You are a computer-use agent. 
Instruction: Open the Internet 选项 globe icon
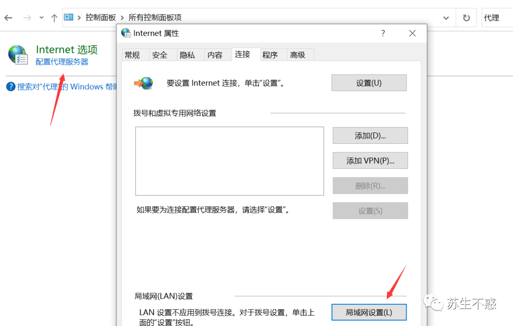point(18,55)
